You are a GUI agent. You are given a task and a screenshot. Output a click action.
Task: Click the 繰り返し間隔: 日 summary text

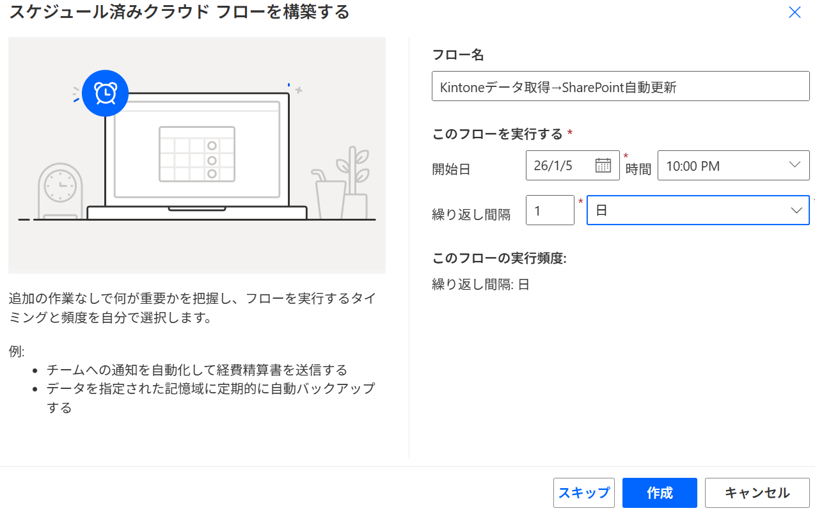(x=480, y=284)
